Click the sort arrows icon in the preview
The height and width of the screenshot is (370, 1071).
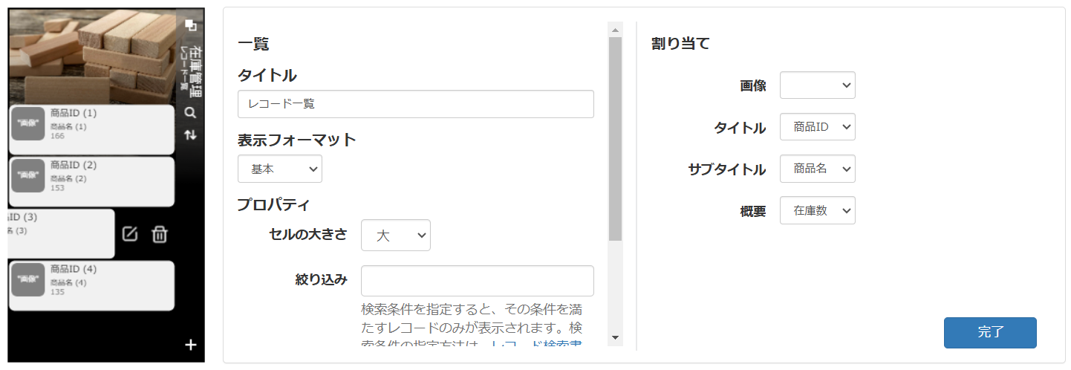[x=191, y=134]
